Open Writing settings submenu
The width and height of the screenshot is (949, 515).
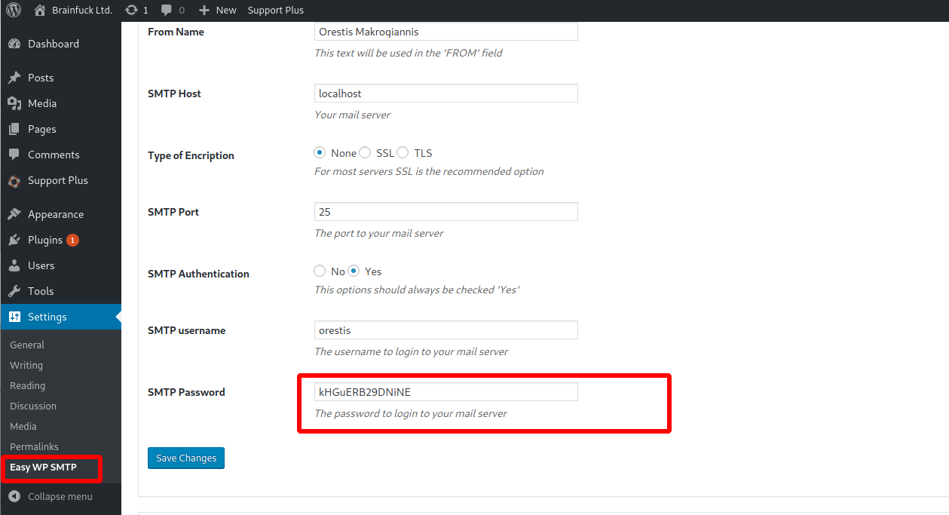tap(26, 365)
